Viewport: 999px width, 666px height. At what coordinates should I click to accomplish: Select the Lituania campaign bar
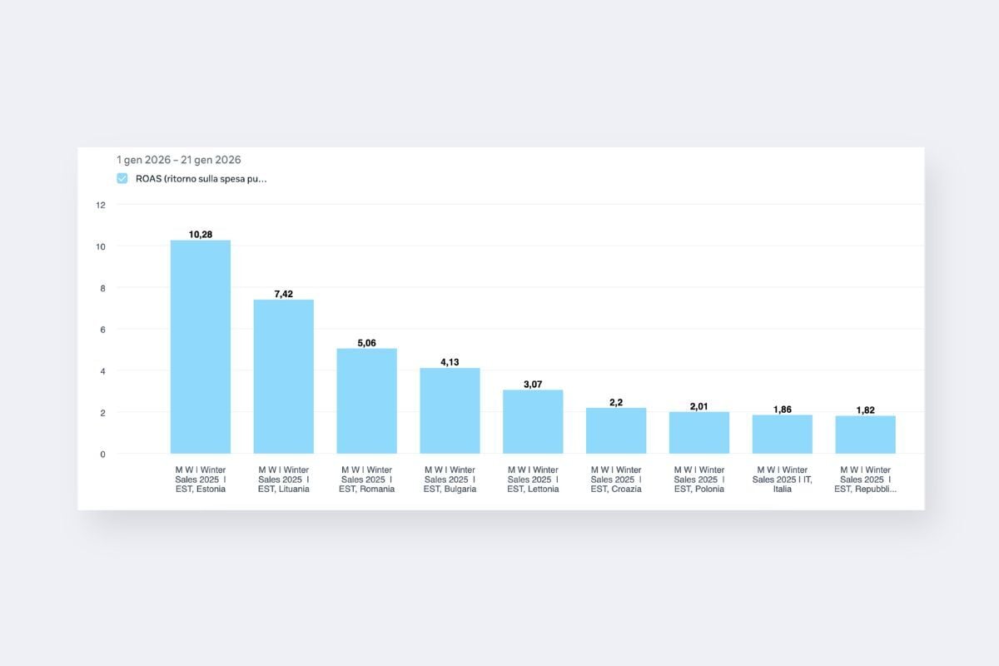[284, 376]
